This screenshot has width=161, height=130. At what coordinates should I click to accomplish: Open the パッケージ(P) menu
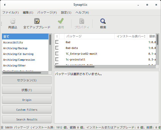click(x=47, y=13)
